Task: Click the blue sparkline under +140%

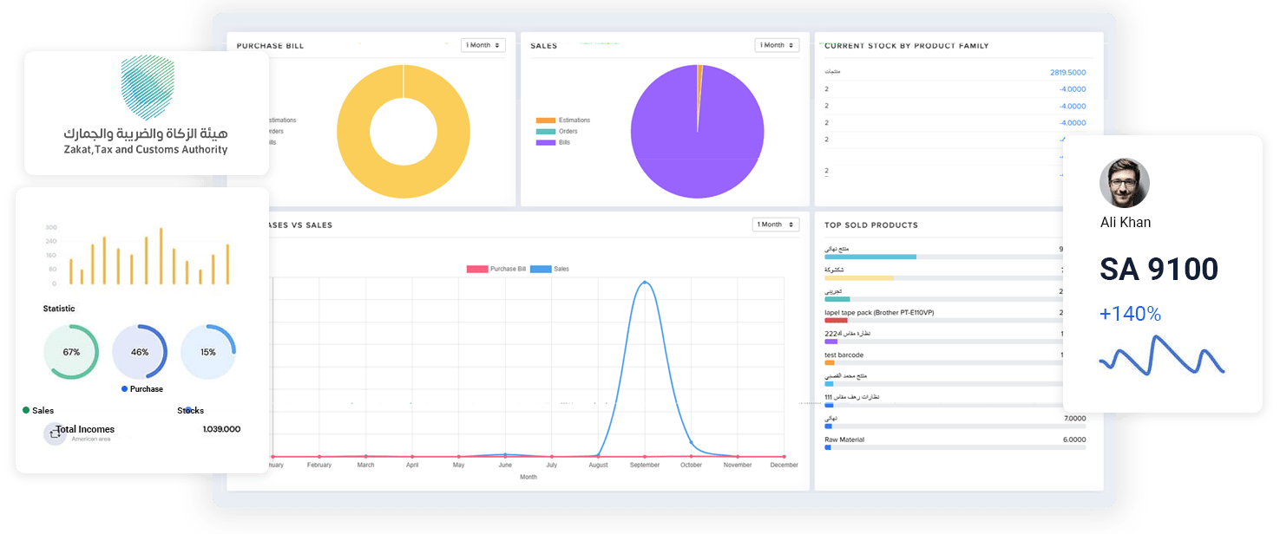Action: (1161, 357)
